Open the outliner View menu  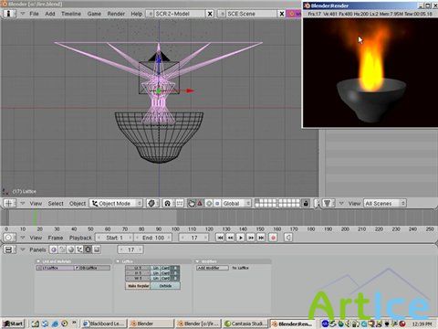click(x=354, y=204)
